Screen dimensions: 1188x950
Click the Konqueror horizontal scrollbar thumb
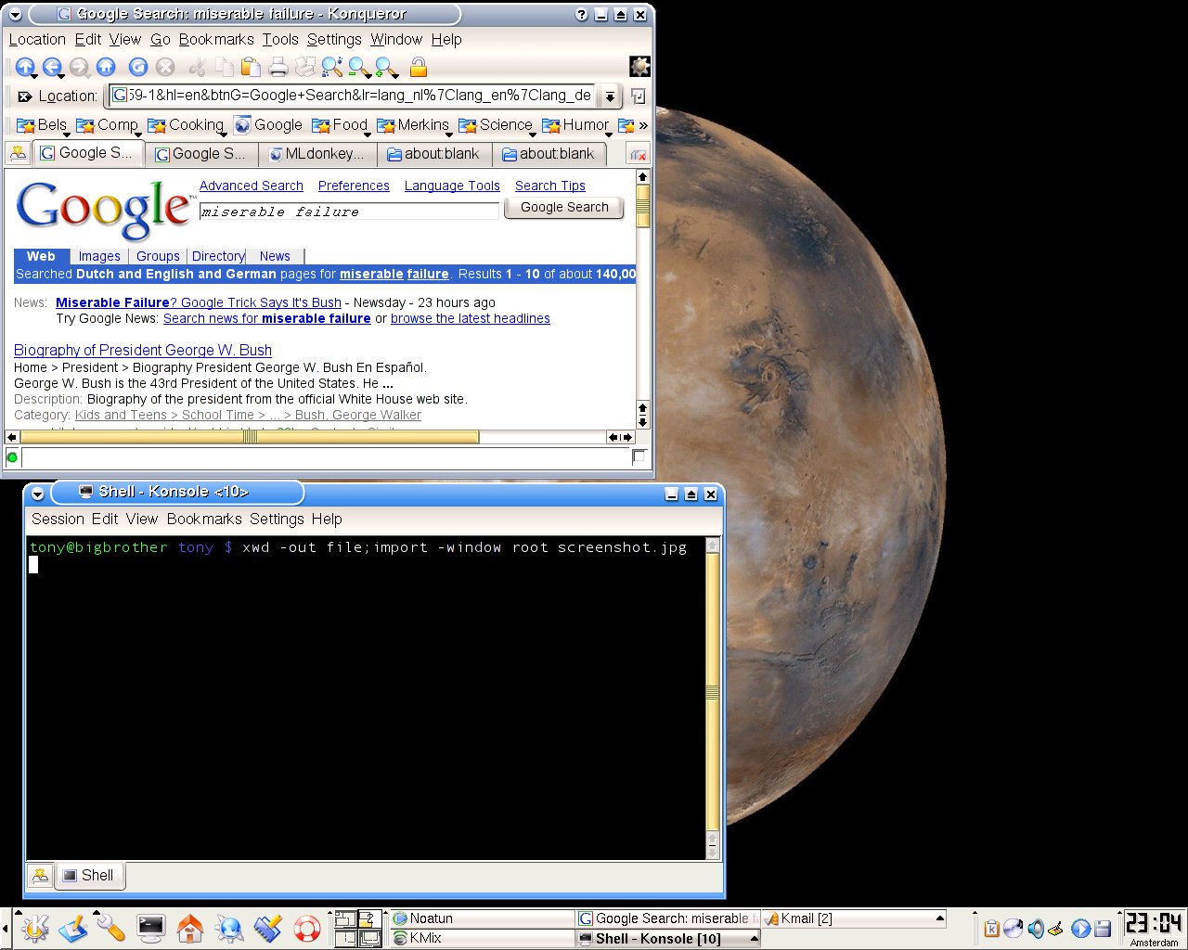tap(250, 437)
